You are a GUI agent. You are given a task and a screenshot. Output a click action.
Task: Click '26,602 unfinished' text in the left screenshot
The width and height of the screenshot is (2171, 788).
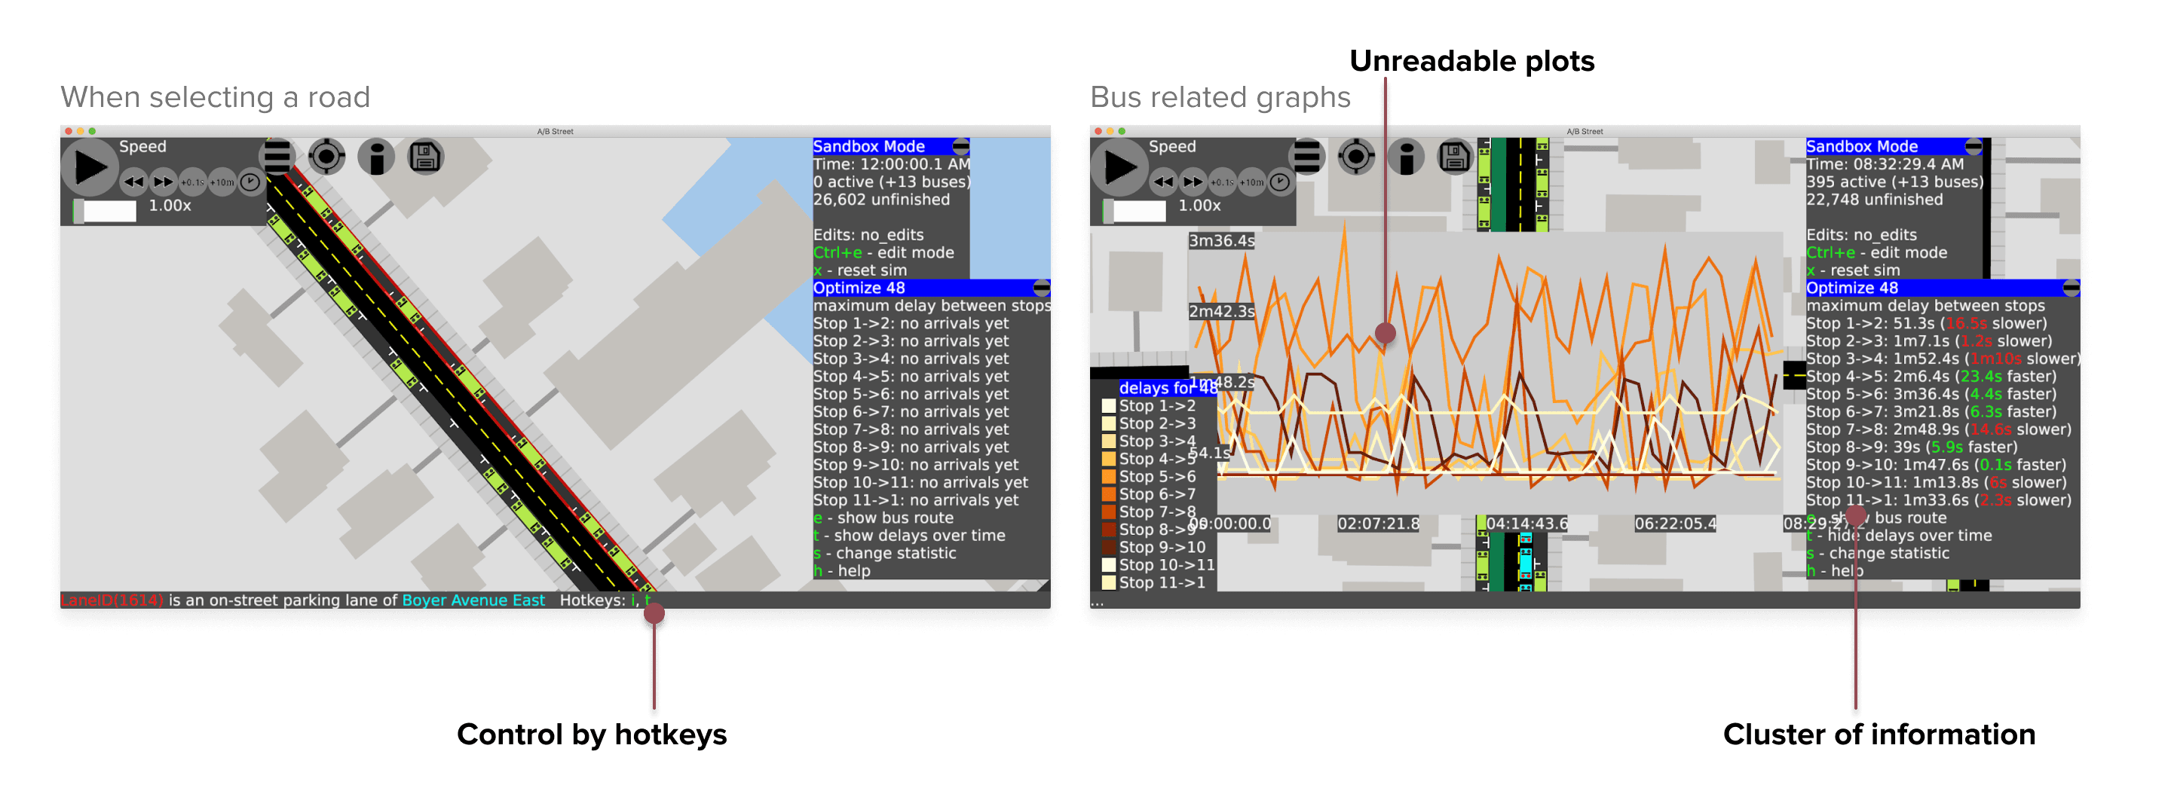click(881, 200)
